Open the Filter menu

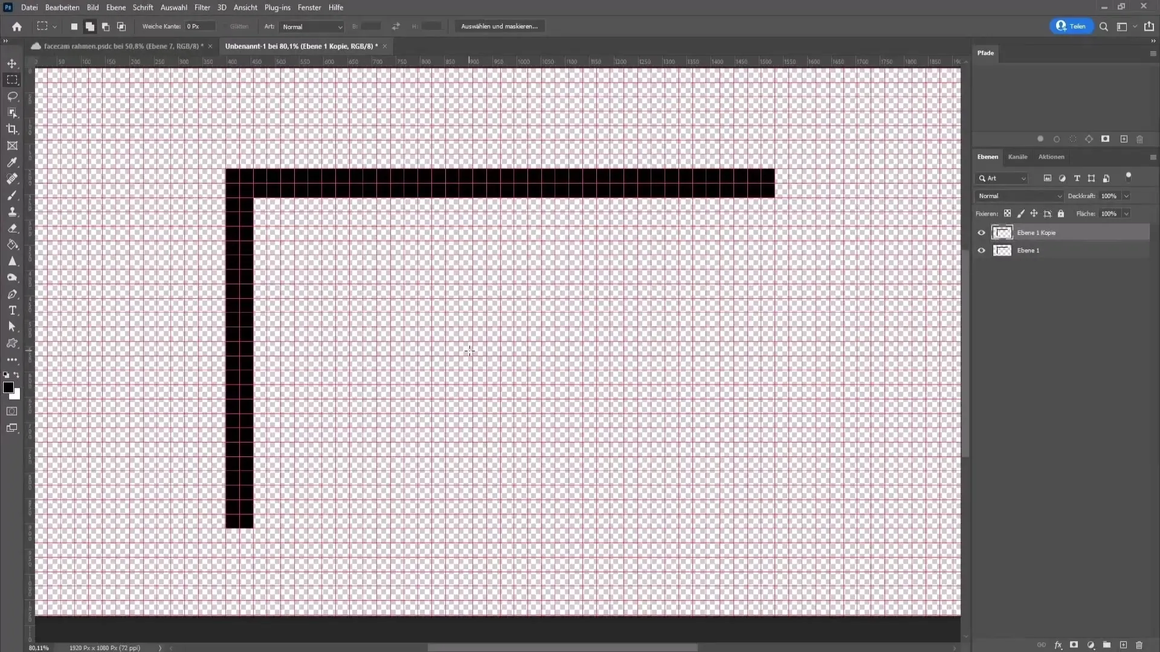click(x=202, y=7)
